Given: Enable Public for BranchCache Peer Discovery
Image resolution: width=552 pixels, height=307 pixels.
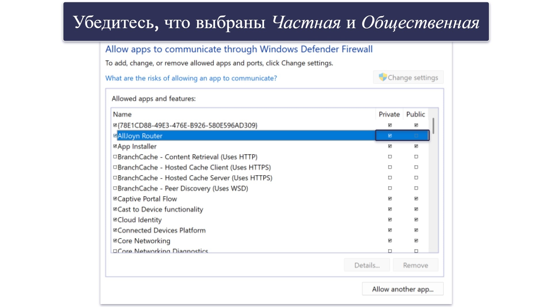Looking at the screenshot, I should pyautogui.click(x=416, y=188).
